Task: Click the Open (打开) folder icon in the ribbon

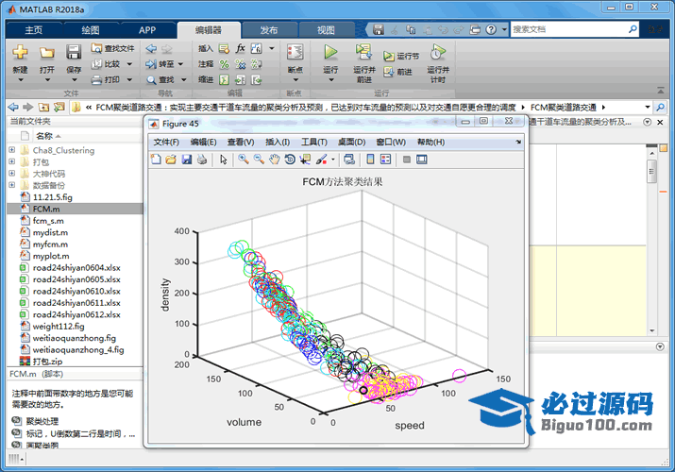Action: pyautogui.click(x=47, y=53)
